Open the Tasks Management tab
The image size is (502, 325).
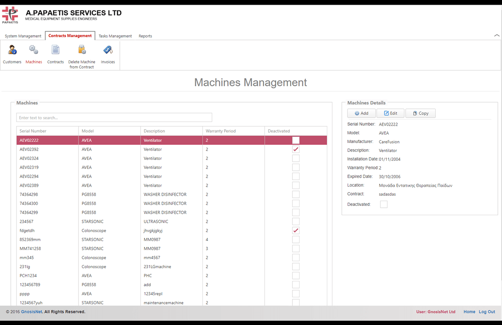point(115,36)
